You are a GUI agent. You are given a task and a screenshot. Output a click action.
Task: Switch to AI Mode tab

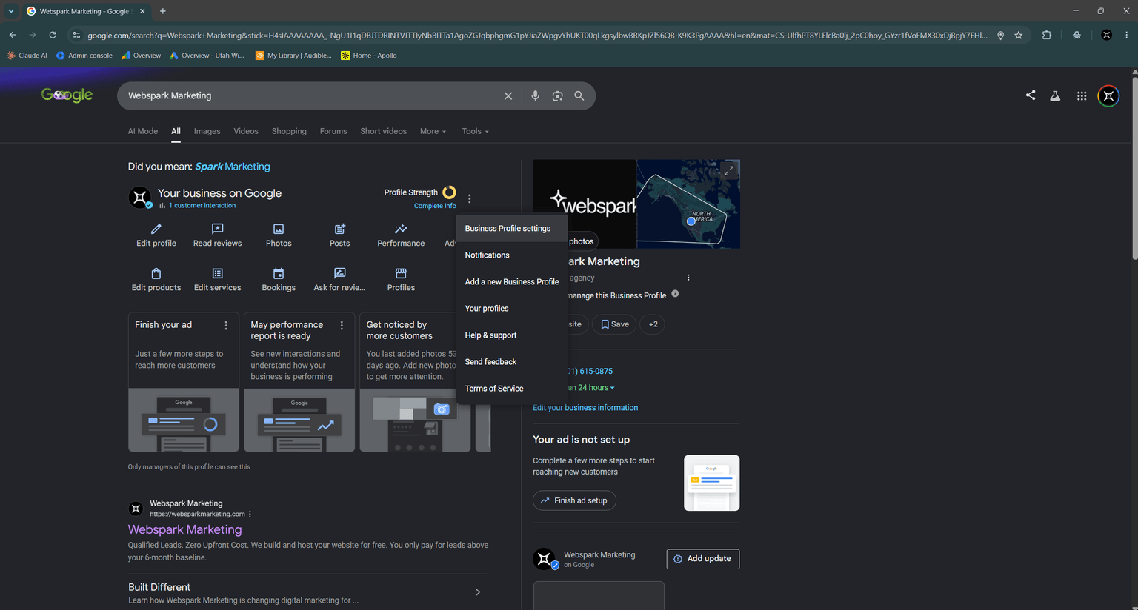143,131
